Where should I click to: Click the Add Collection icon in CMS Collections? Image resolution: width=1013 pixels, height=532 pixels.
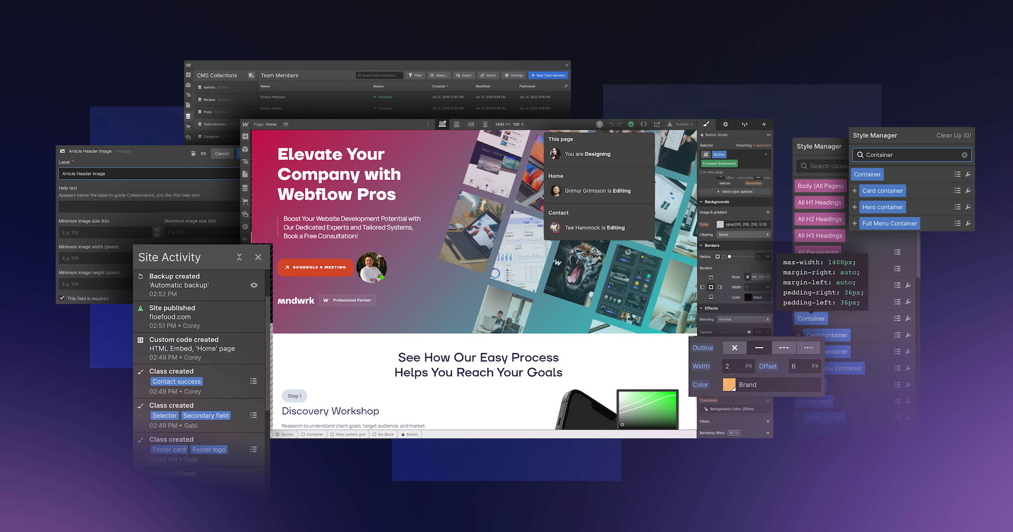coord(251,75)
